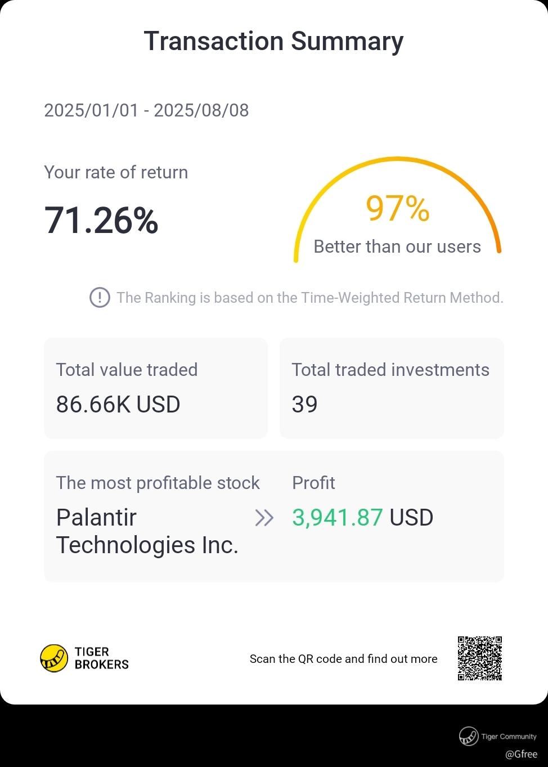This screenshot has width=548, height=767.
Task: Click Palantir Technologies Inc. stock name
Action: point(147,531)
